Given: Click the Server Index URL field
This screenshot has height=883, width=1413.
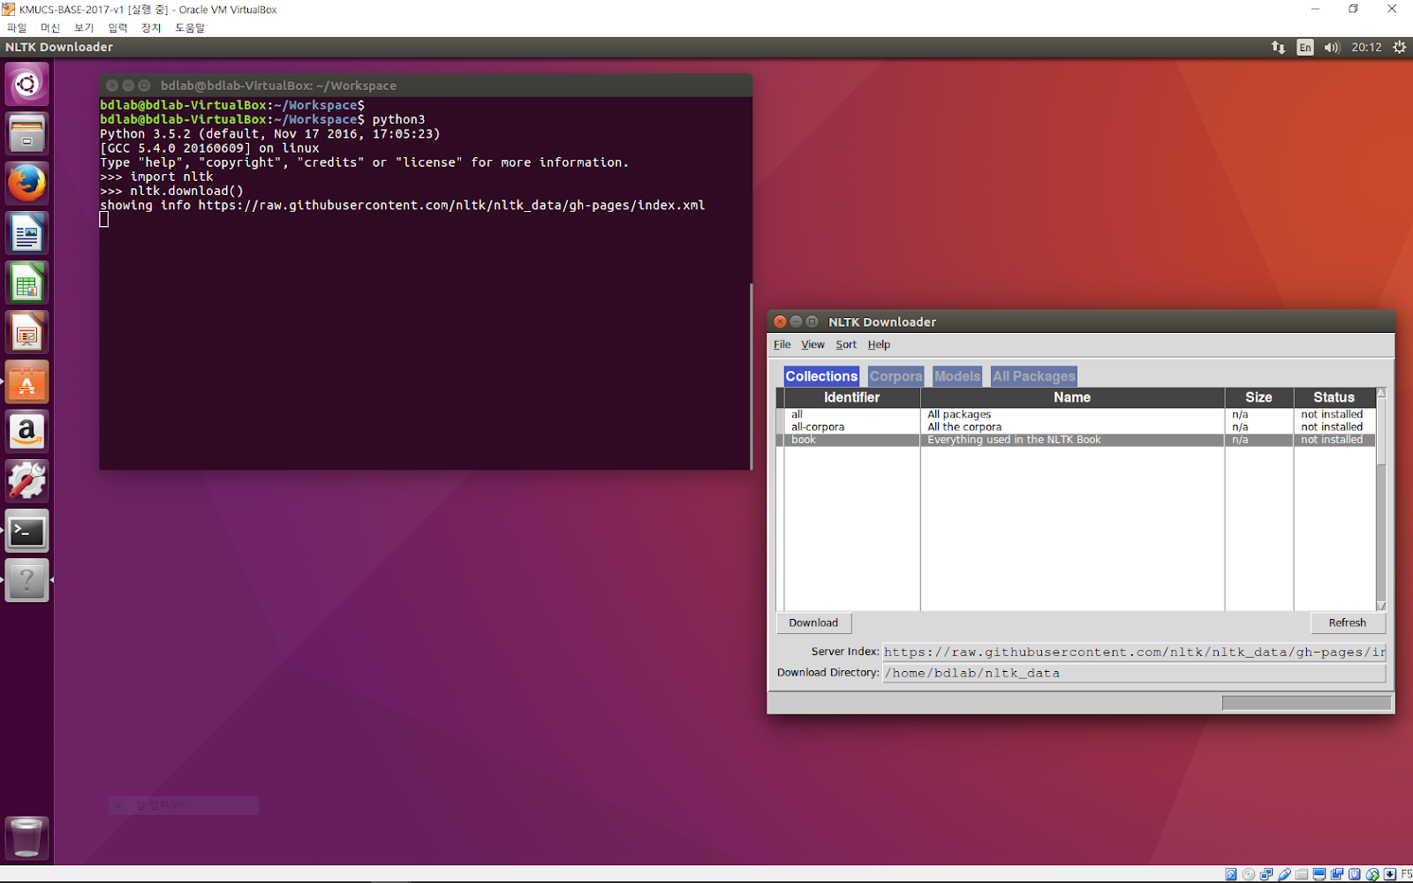Looking at the screenshot, I should (1134, 652).
